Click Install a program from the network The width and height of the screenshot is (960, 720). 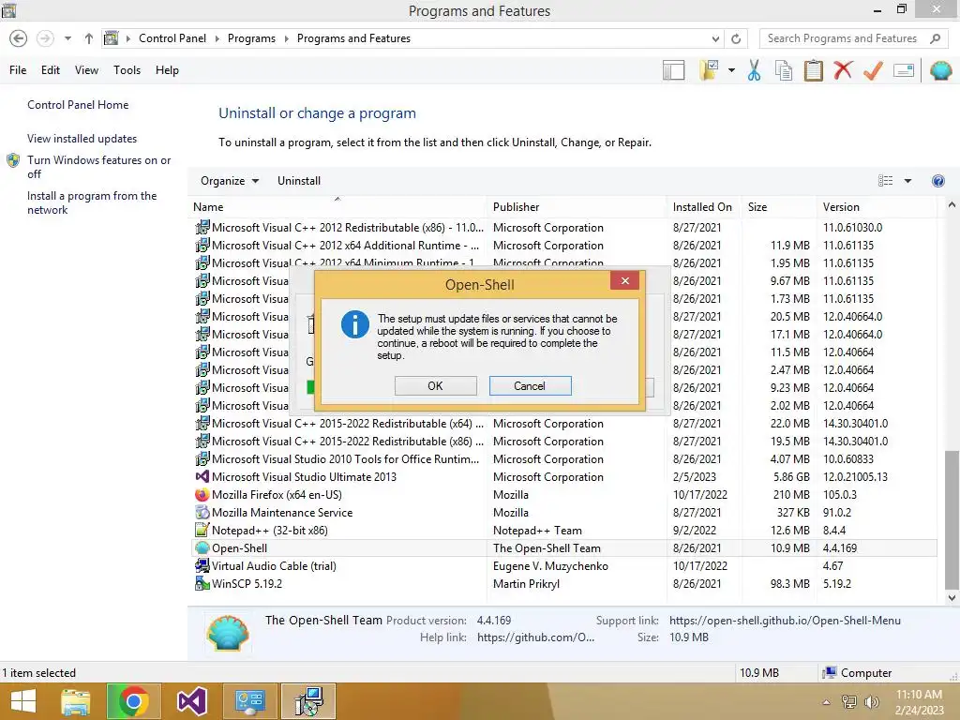click(92, 202)
